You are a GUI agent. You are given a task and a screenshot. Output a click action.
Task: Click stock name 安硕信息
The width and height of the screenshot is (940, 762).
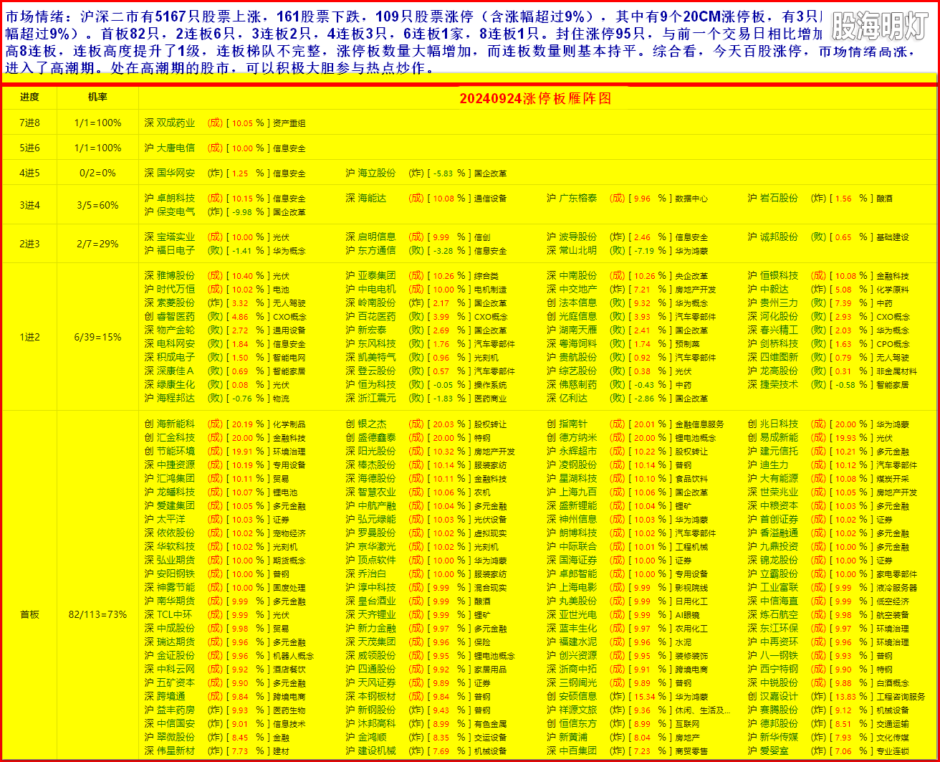point(578,696)
